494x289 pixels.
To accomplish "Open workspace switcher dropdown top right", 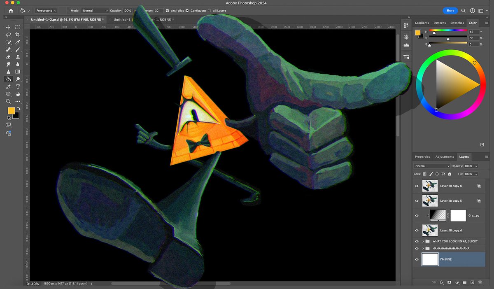I will pos(482,10).
